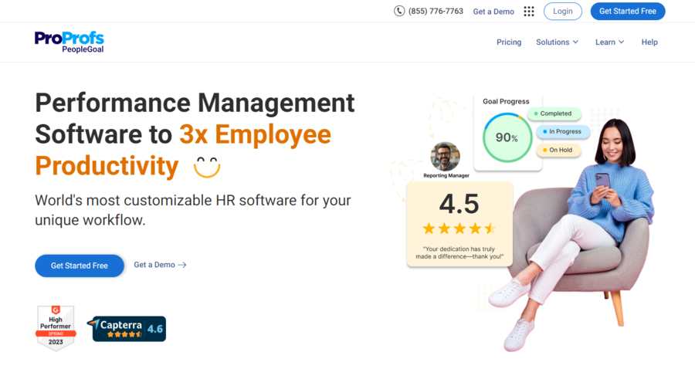Image resolution: width=695 pixels, height=386 pixels.
Task: Click the G2 High Performer badge
Action: (56, 327)
